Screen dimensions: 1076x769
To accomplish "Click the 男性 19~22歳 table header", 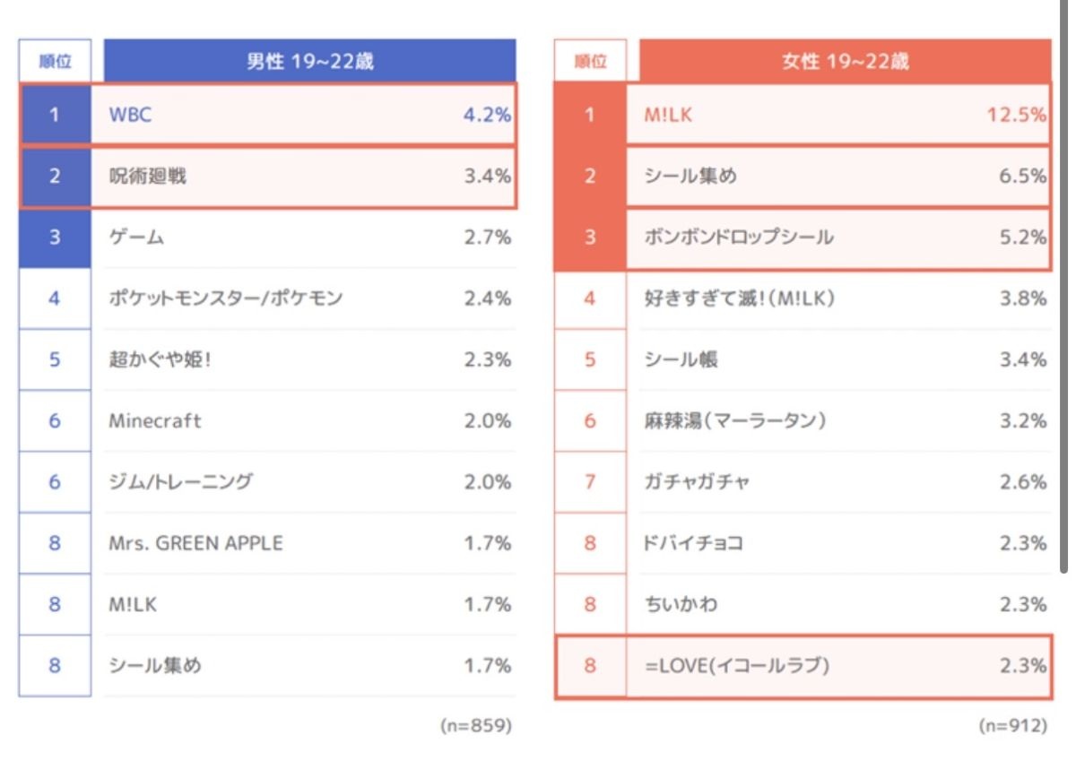I will pyautogui.click(x=309, y=61).
